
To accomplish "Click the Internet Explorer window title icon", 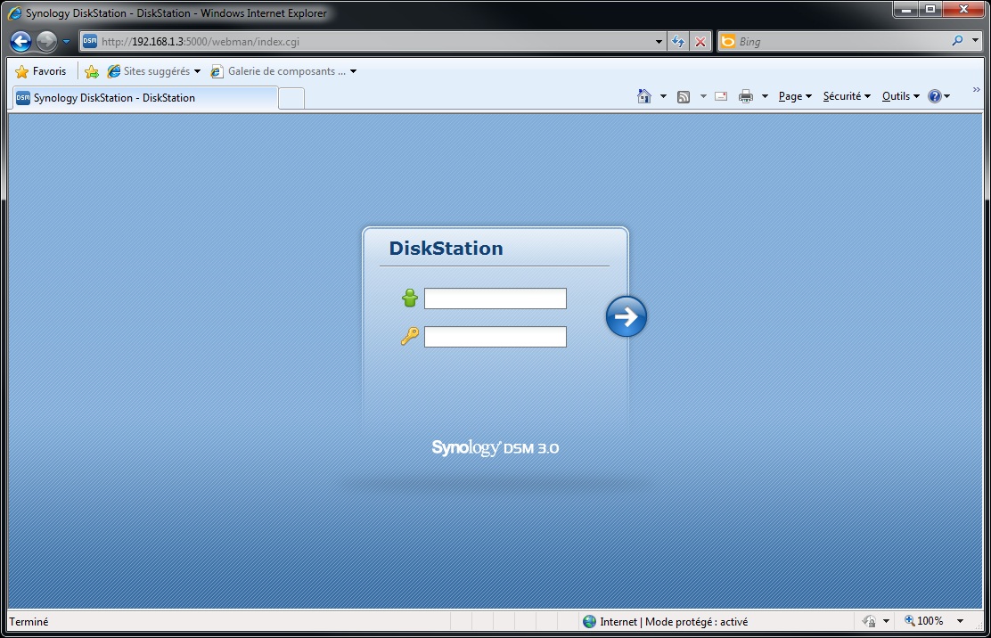I will pos(14,12).
